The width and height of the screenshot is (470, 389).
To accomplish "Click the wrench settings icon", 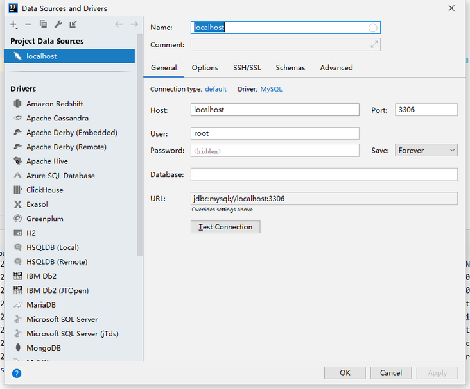I will coord(58,24).
